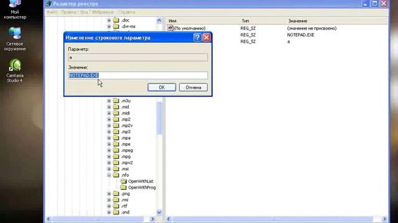Click '(значение не присвоено)' data cell

click(312, 28)
